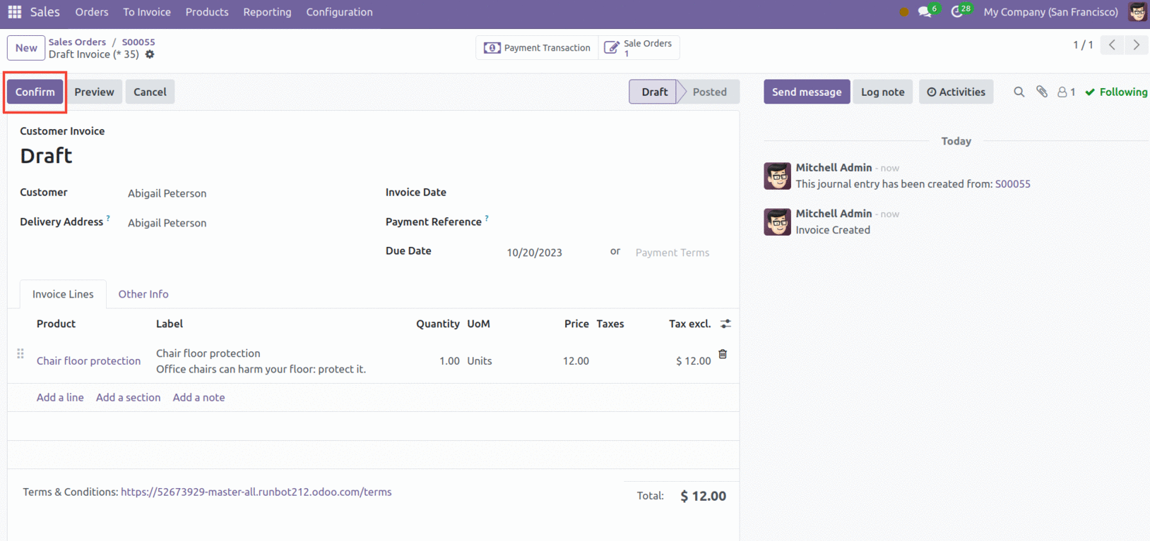The height and width of the screenshot is (541, 1150).
Task: Toggle the Following subscription status
Action: point(1116,92)
